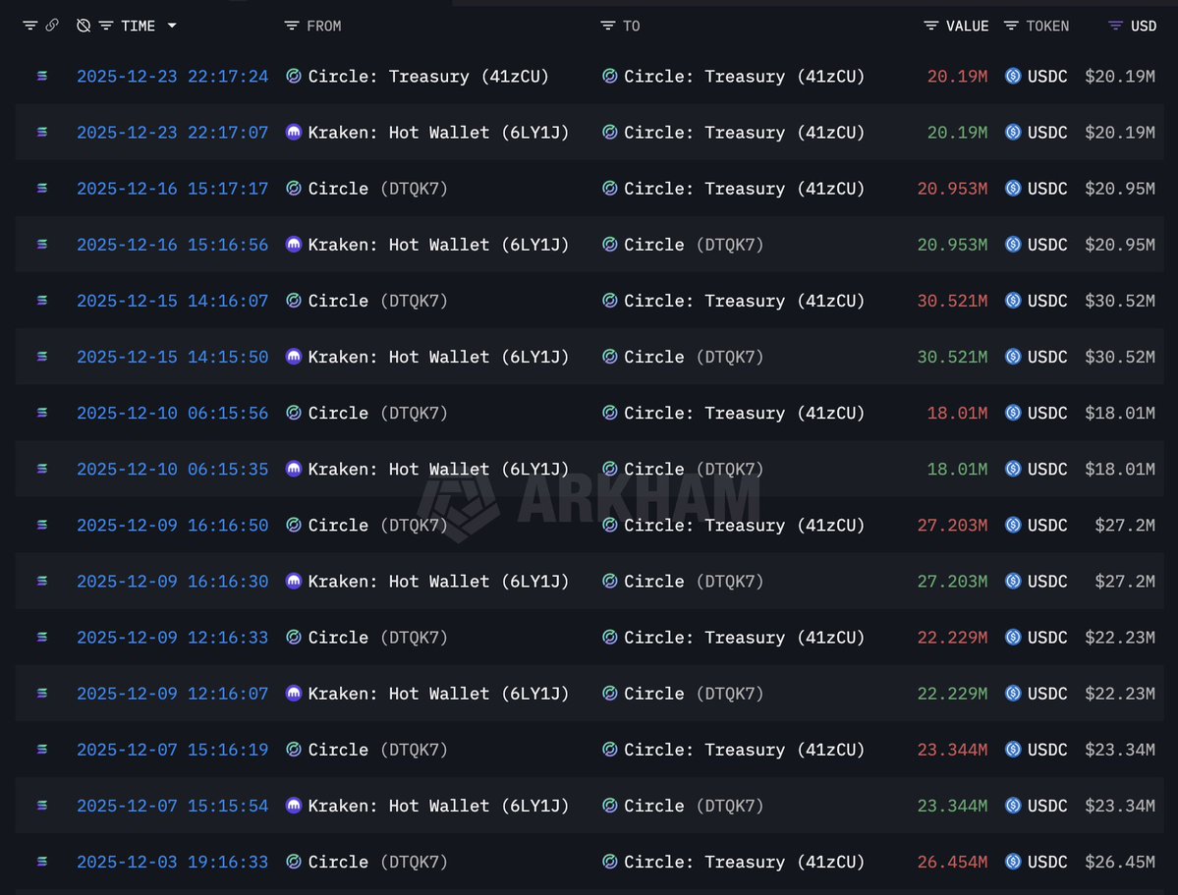Image resolution: width=1178 pixels, height=895 pixels.
Task: Click the clock-off icon beside TIME
Action: click(x=84, y=26)
